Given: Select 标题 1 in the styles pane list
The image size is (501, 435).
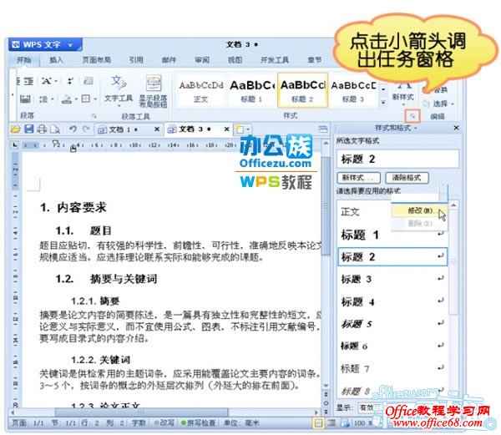Looking at the screenshot, I should click(x=392, y=235).
